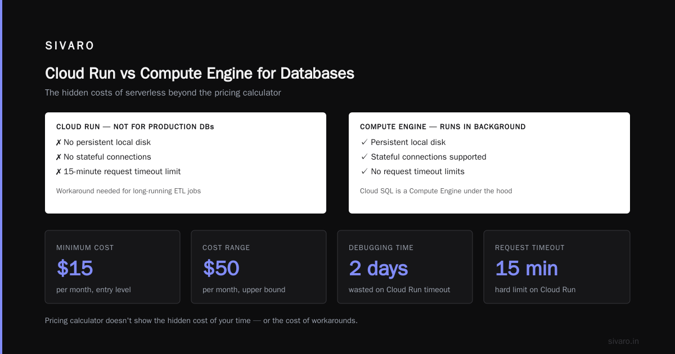Image resolution: width=675 pixels, height=354 pixels.
Task: Click the caption 'hard limit on Cloud Run'
Action: click(x=535, y=290)
